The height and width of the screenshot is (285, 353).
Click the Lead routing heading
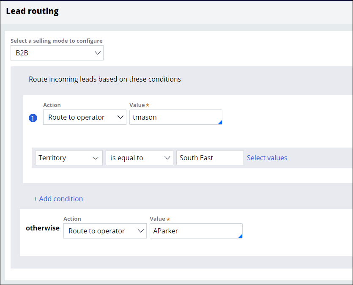[x=32, y=11]
